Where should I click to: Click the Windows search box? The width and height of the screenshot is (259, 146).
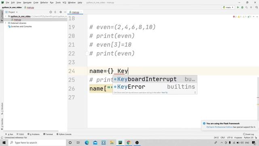(x=37, y=142)
